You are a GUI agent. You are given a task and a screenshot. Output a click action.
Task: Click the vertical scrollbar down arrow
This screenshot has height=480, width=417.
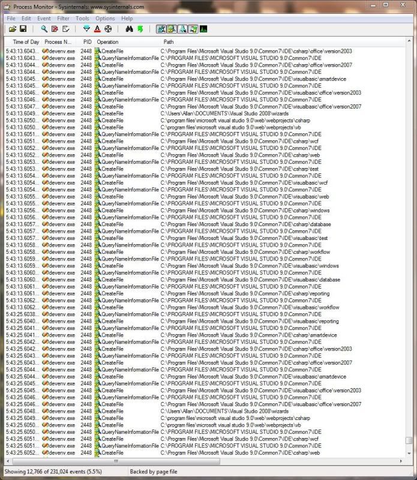409,454
